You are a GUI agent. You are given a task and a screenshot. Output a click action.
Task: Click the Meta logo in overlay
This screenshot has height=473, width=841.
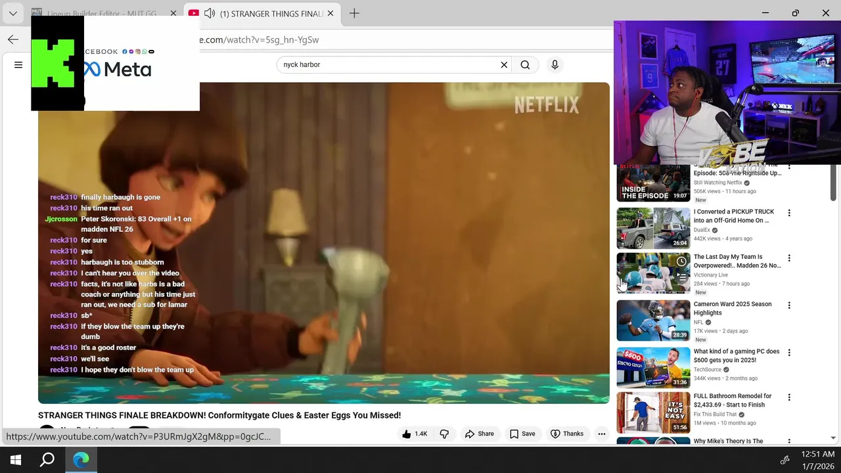[x=118, y=69]
